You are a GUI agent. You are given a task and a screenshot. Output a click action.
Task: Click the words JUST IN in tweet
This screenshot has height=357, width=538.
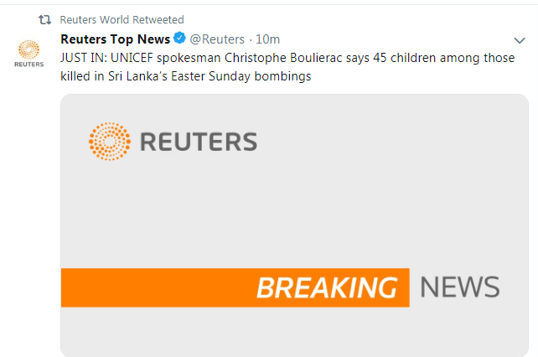84,58
